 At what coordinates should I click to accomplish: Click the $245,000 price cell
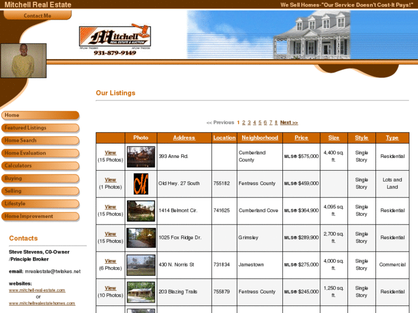point(301,292)
